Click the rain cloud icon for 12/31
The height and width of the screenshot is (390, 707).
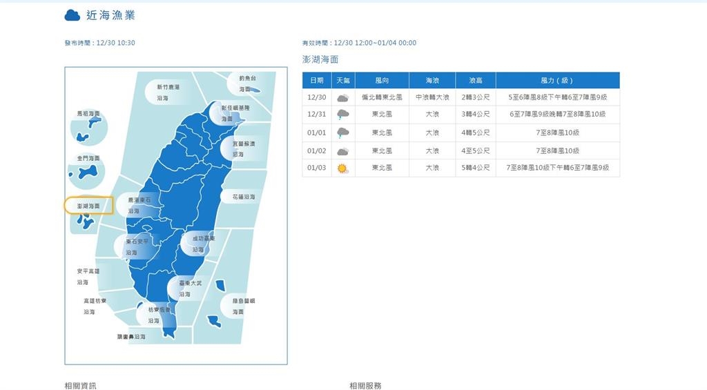click(342, 115)
